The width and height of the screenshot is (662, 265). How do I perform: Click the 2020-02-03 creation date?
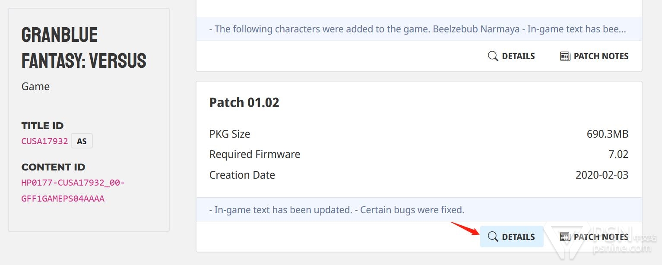[x=602, y=175]
